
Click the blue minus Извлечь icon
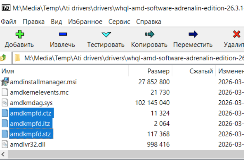click(x=63, y=34)
